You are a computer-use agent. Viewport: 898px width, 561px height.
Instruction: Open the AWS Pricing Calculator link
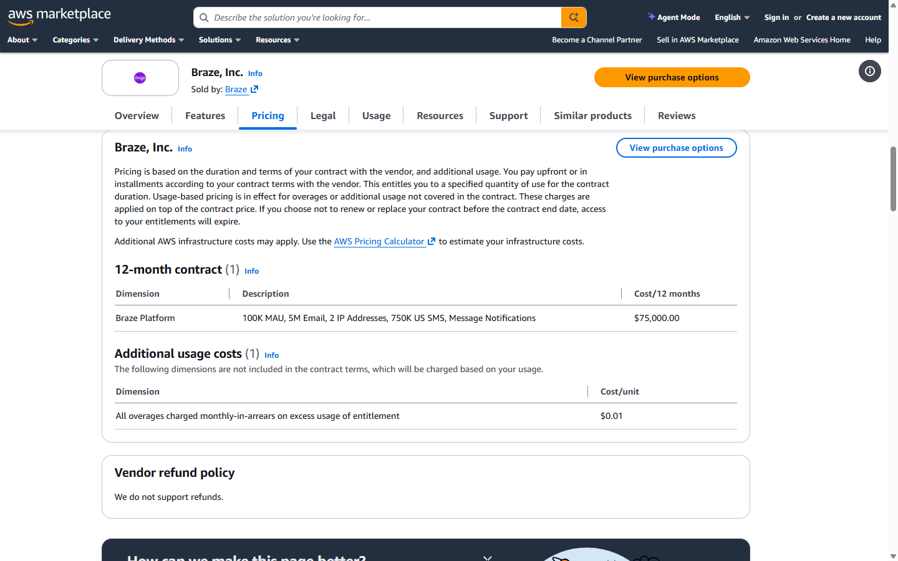379,241
